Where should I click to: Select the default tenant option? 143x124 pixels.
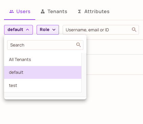pos(43,72)
